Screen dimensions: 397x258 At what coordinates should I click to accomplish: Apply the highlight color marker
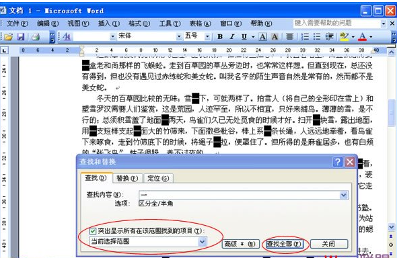coord(345,37)
